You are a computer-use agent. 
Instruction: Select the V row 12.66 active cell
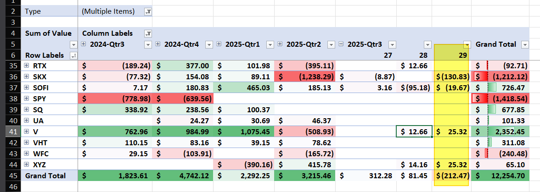point(414,132)
